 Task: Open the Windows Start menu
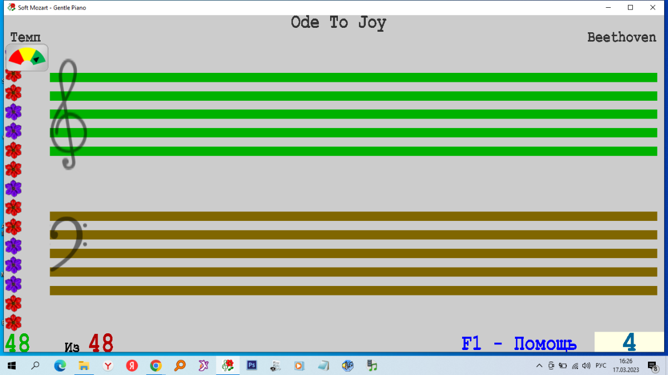(x=12, y=366)
